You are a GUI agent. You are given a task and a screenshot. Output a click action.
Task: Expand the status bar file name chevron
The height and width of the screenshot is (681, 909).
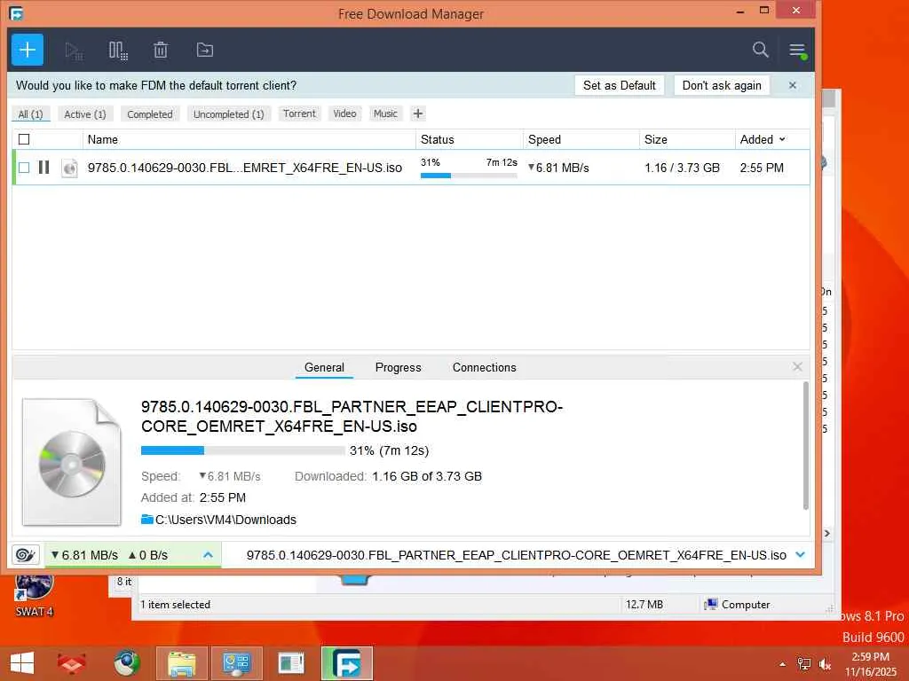click(801, 555)
